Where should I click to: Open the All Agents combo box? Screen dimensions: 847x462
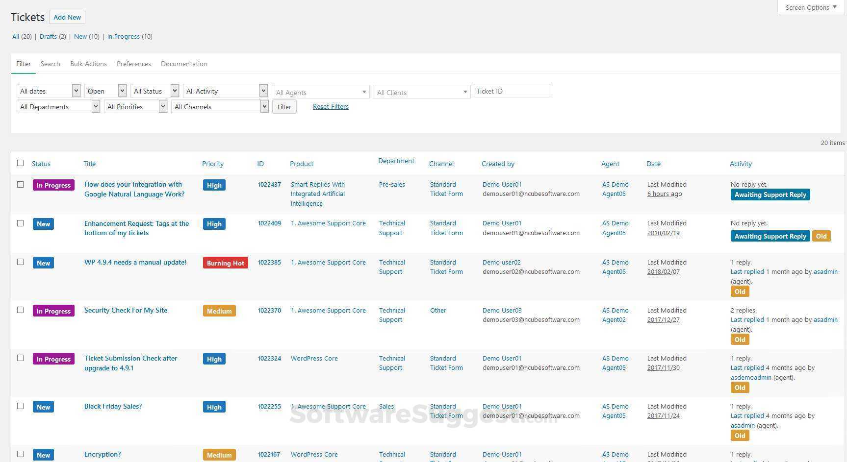click(320, 92)
